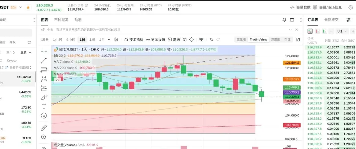
Task: Click the chart template icon beside 高级
Action: [x=185, y=40]
